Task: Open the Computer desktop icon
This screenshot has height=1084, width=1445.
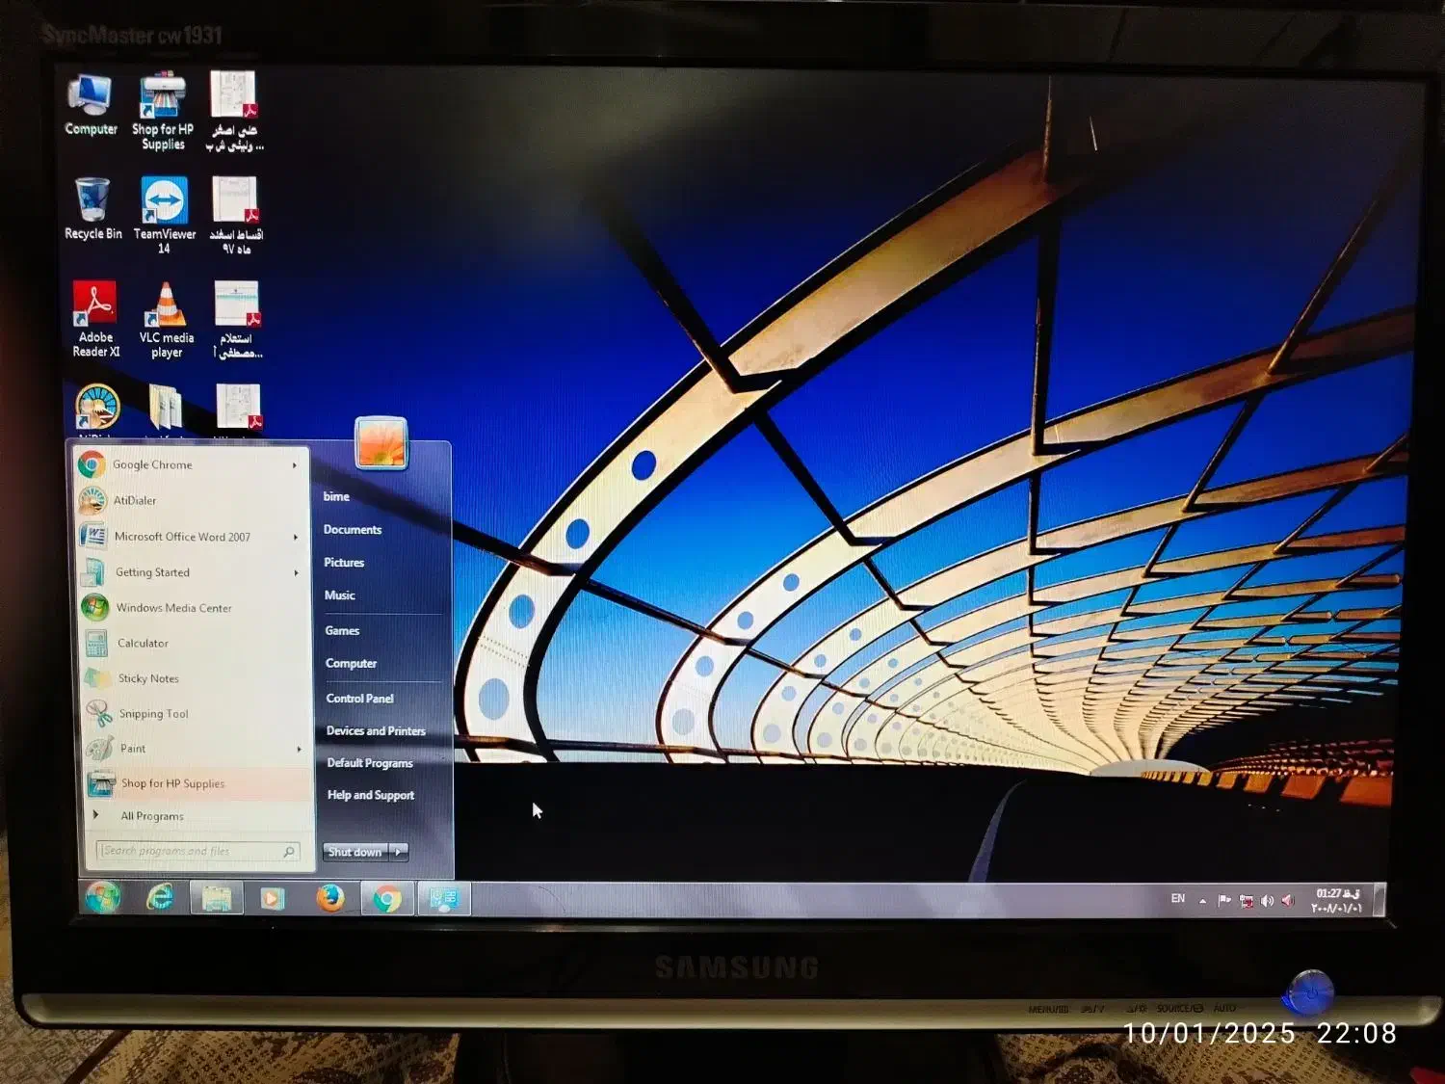Action: click(x=91, y=104)
